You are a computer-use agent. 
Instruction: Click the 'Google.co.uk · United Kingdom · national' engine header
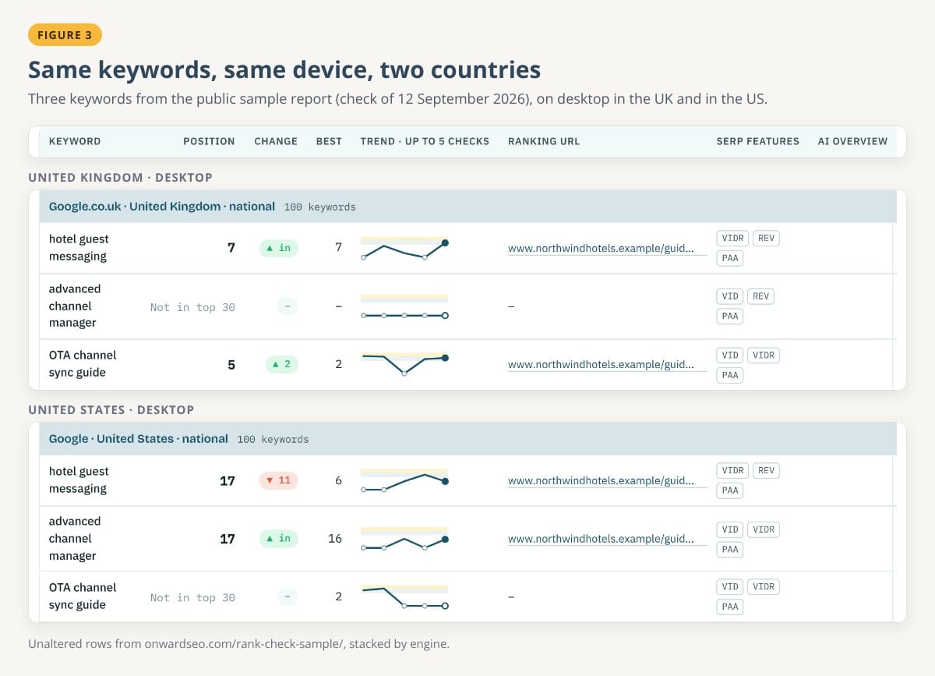click(162, 207)
